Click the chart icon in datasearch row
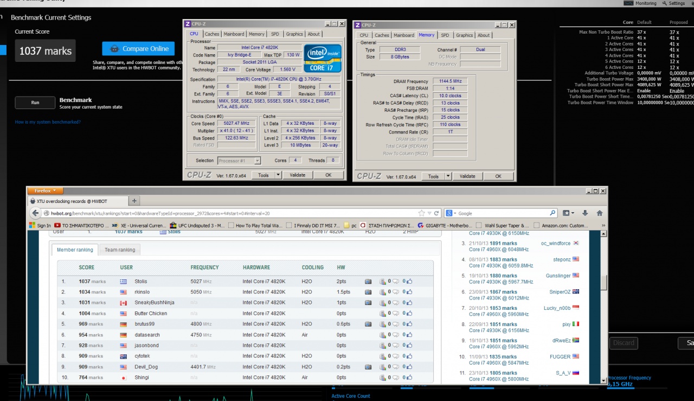 pyautogui.click(x=383, y=335)
